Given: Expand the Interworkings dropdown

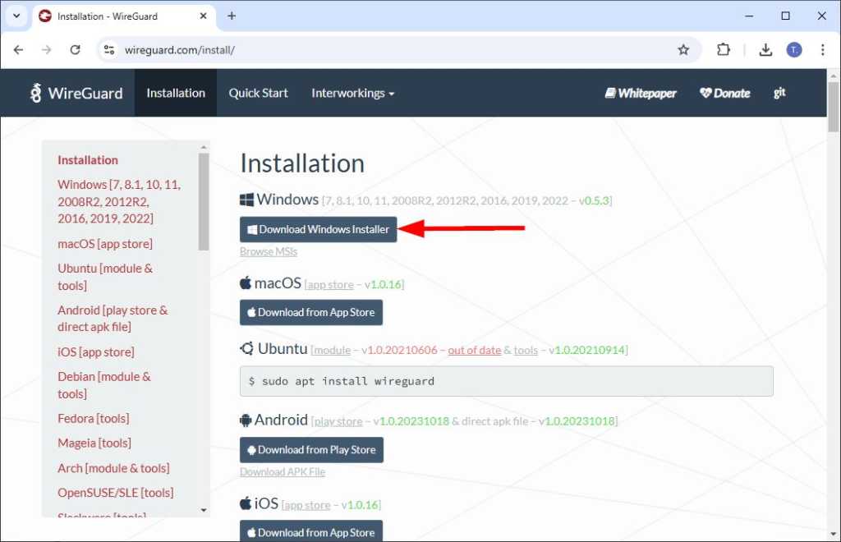Looking at the screenshot, I should [353, 93].
